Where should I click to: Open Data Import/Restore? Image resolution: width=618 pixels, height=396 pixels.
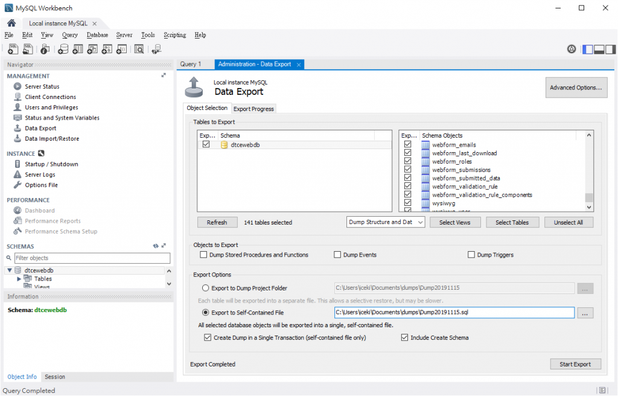[x=52, y=139]
